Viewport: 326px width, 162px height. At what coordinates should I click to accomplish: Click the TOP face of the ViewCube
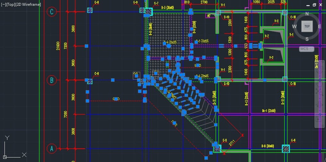(307, 26)
